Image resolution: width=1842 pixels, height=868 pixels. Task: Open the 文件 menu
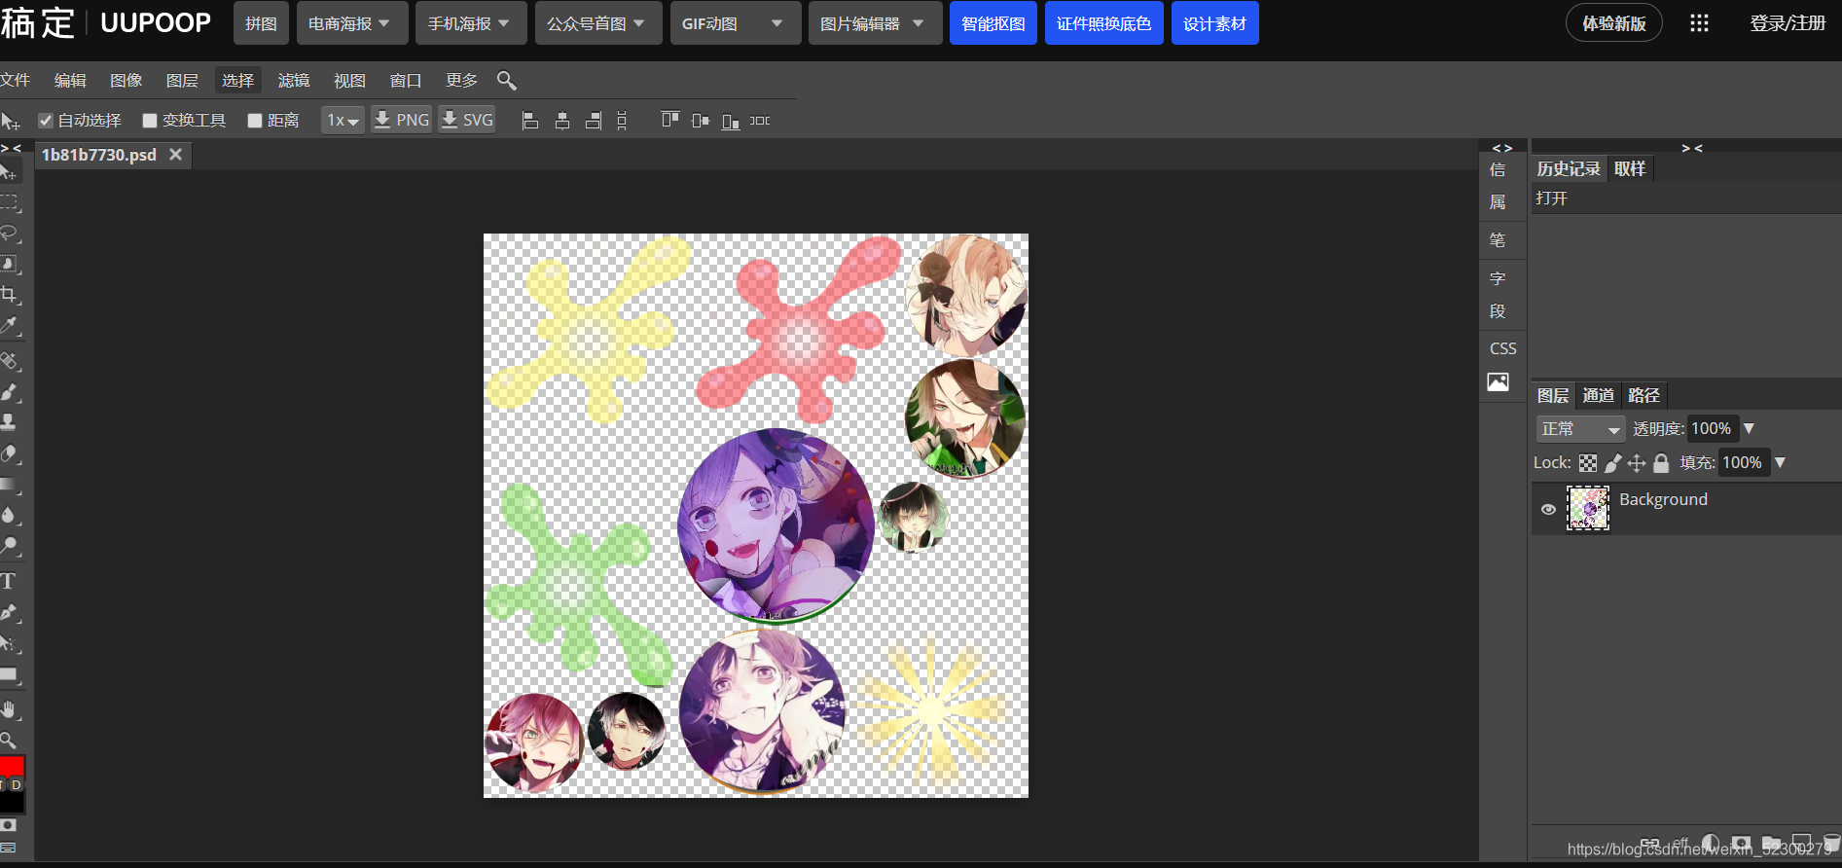[x=15, y=81]
